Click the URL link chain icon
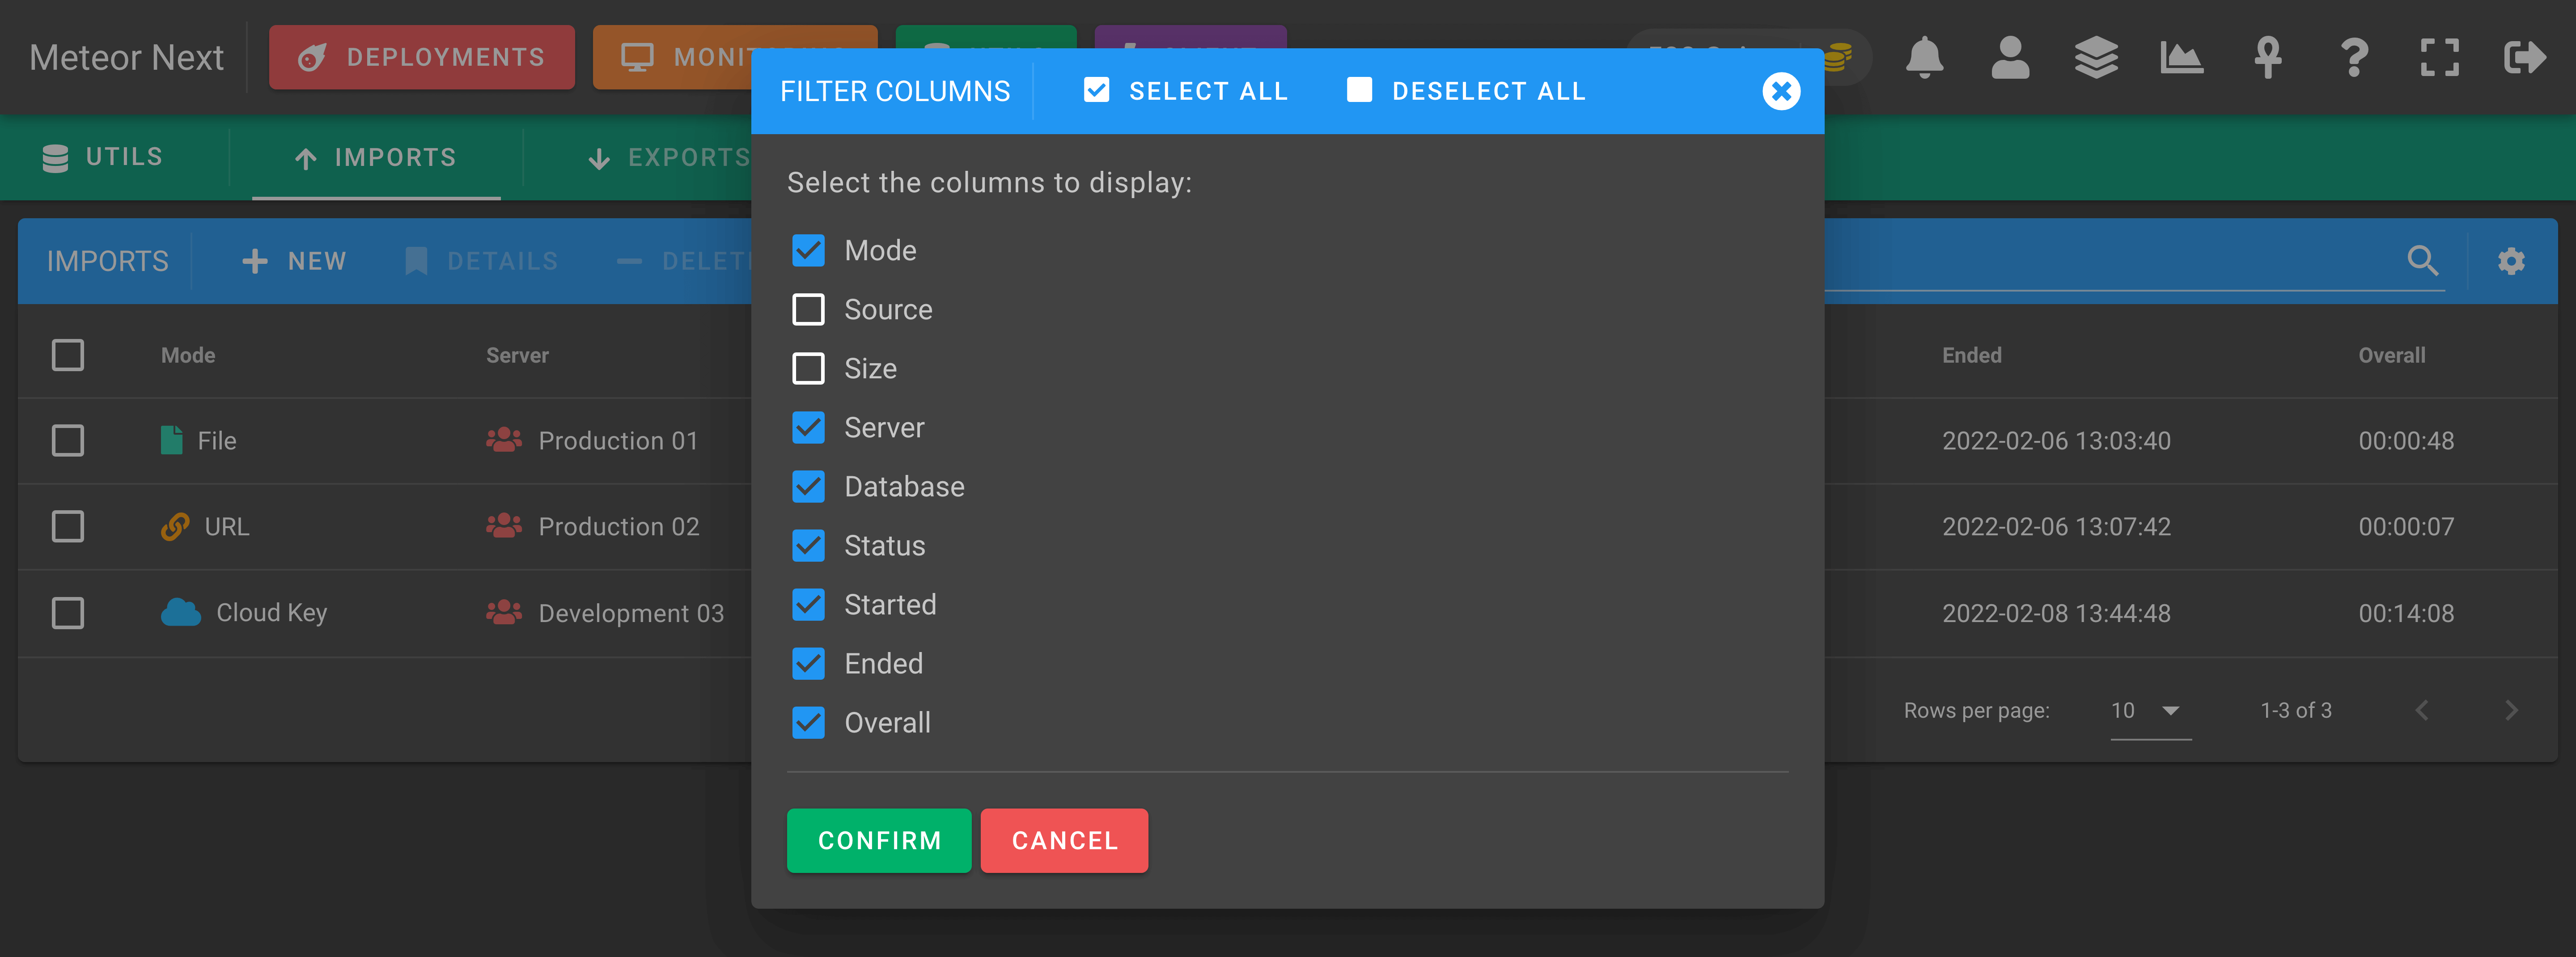The image size is (2576, 957). click(x=175, y=526)
